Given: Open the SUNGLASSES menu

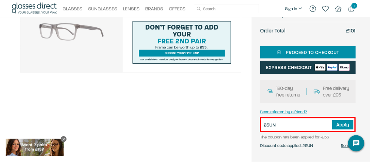Looking at the screenshot, I should click(x=102, y=9).
